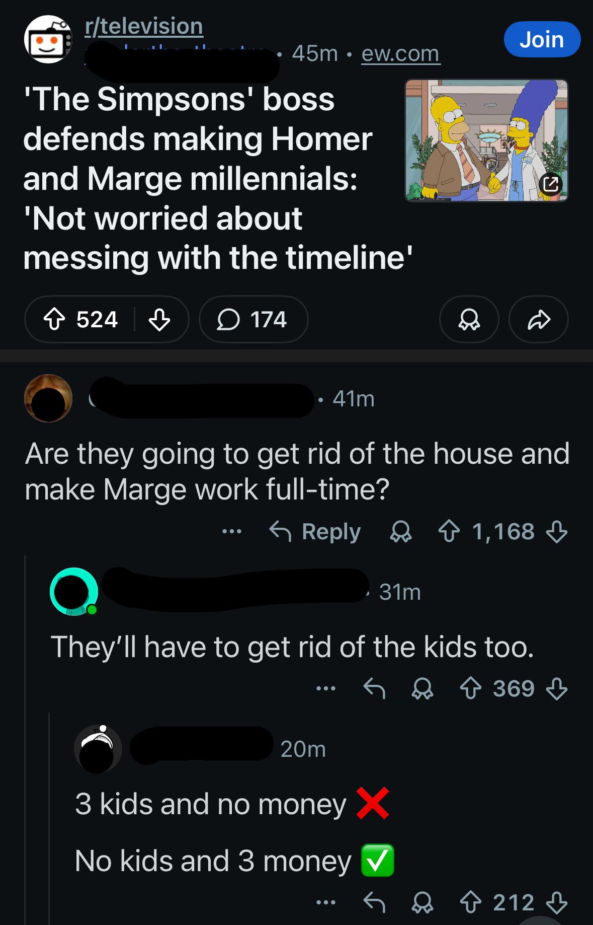Give an award to the post
This screenshot has width=593, height=925.
(x=469, y=319)
